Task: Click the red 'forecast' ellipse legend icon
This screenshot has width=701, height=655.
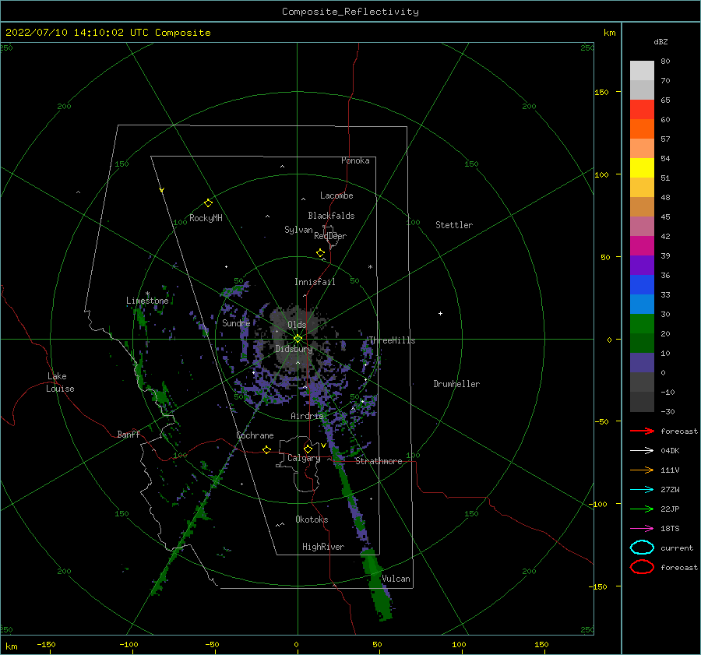Action: tap(642, 567)
